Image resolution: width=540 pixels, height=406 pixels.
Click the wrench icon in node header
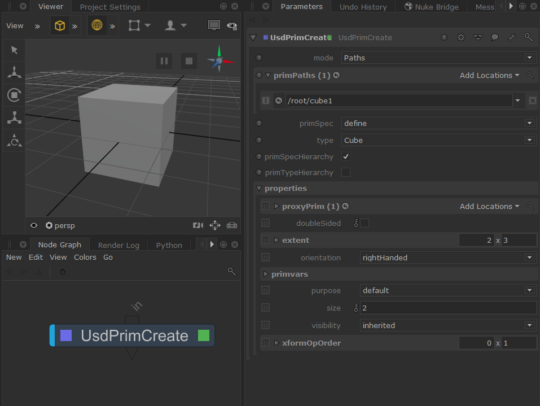(x=511, y=37)
